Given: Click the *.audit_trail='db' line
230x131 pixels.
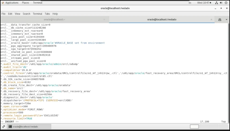Looking at the screenshot, I should click(x=14, y=67).
